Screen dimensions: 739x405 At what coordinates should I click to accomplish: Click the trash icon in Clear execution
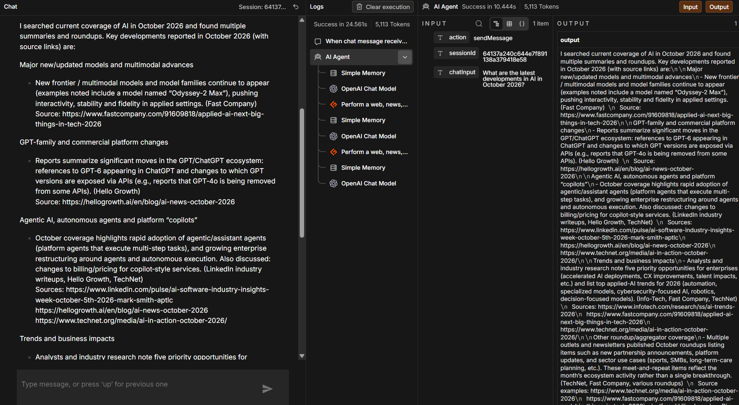pyautogui.click(x=359, y=7)
